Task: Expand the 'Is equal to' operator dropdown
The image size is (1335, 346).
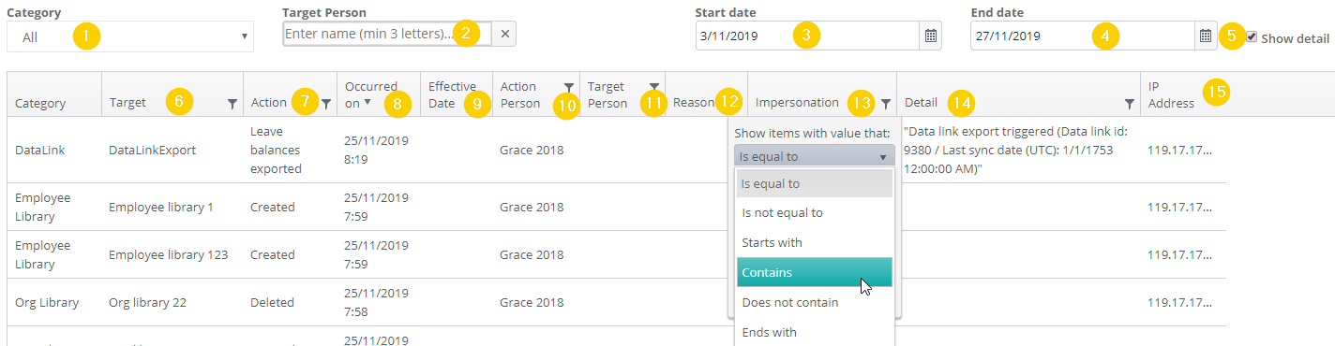Action: pos(814,157)
